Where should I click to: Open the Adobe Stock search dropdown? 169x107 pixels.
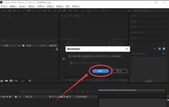click(164, 53)
